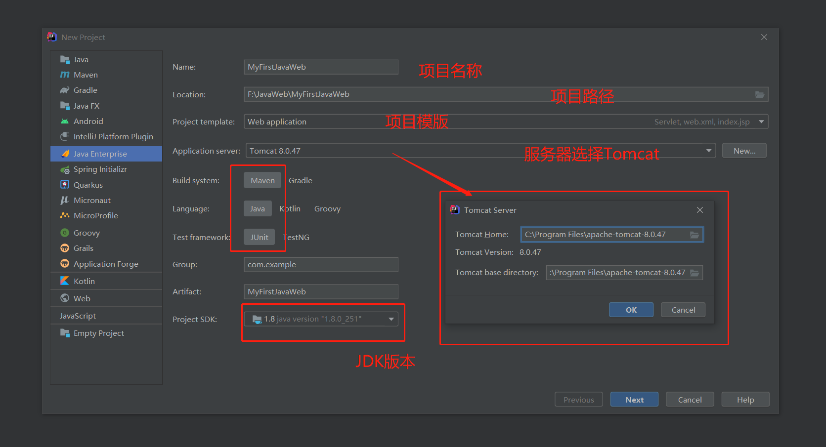Select JUnit test framework
Screen dimensions: 826x447
(259, 237)
